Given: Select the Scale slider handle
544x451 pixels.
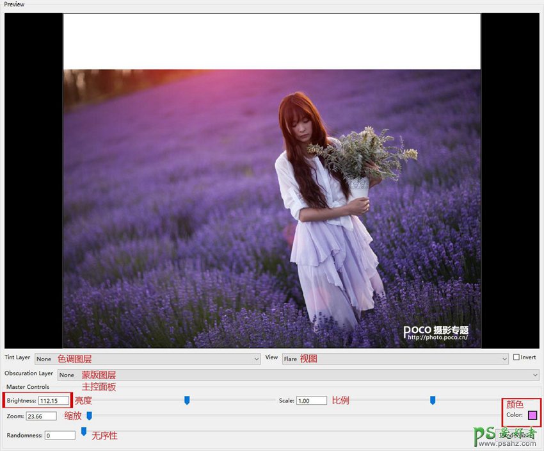Looking at the screenshot, I should click(x=433, y=400).
